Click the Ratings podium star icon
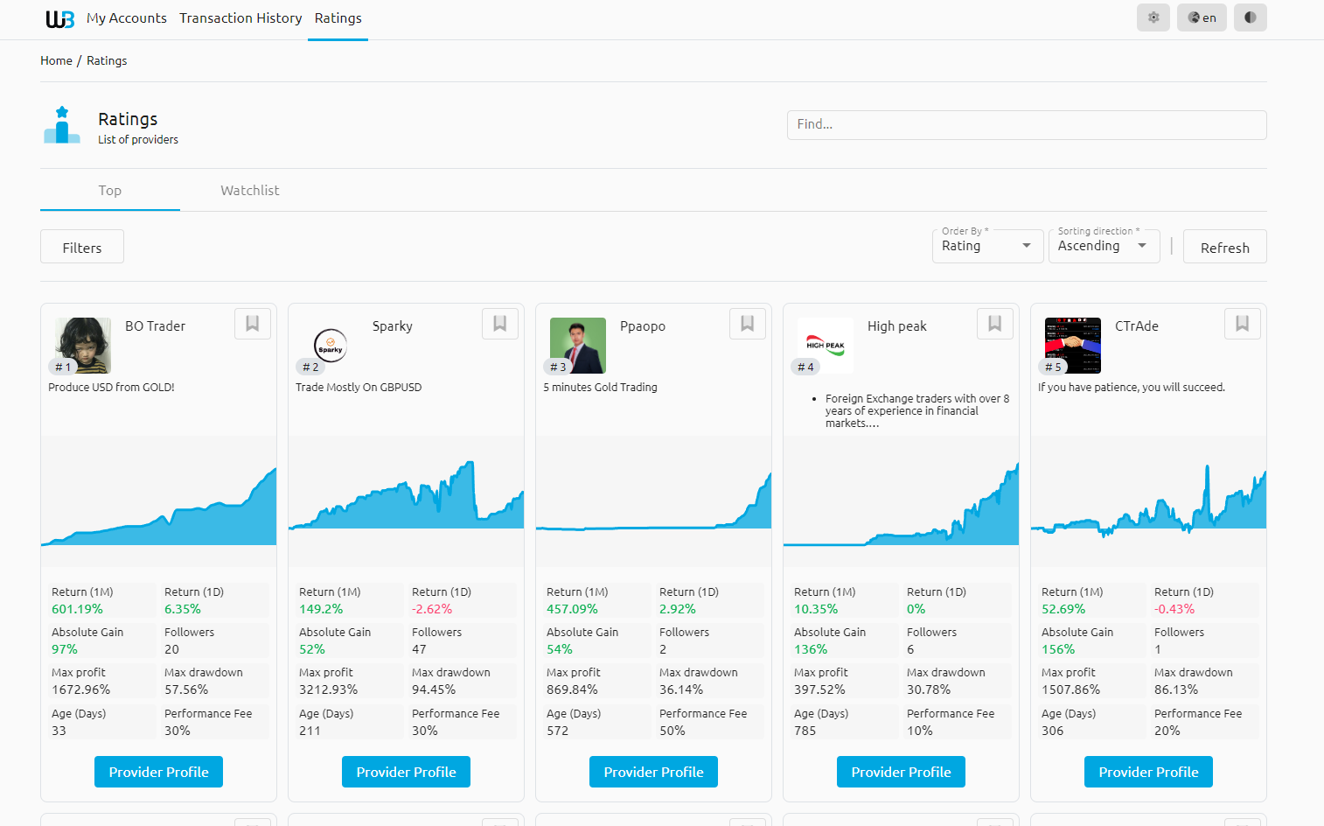Viewport: 1324px width, 826px height. (62, 125)
